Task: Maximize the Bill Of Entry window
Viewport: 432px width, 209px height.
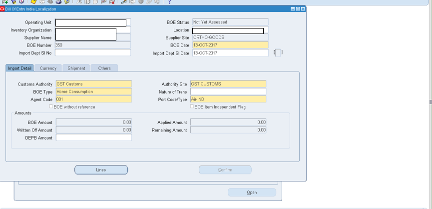Action: pos(298,9)
